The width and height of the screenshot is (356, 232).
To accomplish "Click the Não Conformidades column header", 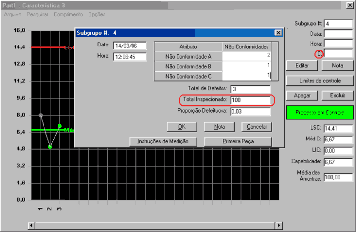I will click(247, 47).
